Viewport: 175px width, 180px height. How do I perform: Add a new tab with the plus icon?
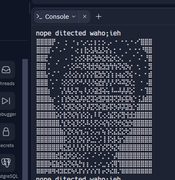[99, 17]
